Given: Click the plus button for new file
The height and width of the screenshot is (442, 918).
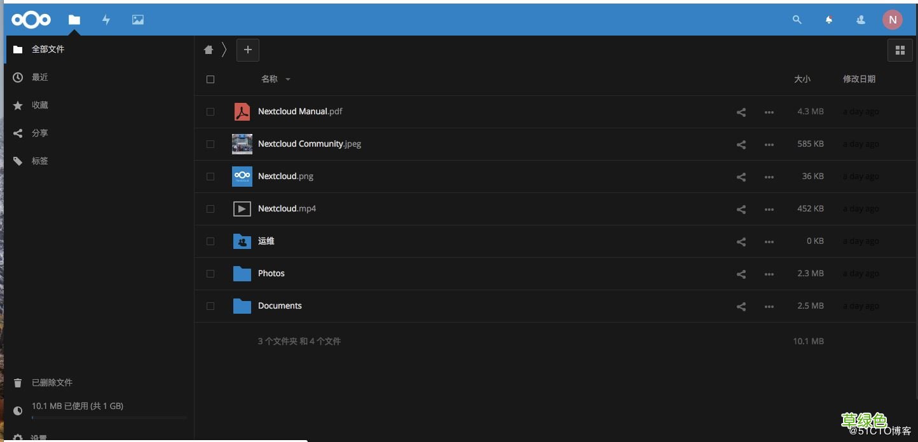Looking at the screenshot, I should click(248, 50).
